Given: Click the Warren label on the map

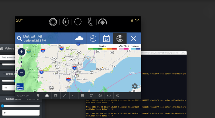Looking at the screenshot, I should pyautogui.click(x=78, y=65).
